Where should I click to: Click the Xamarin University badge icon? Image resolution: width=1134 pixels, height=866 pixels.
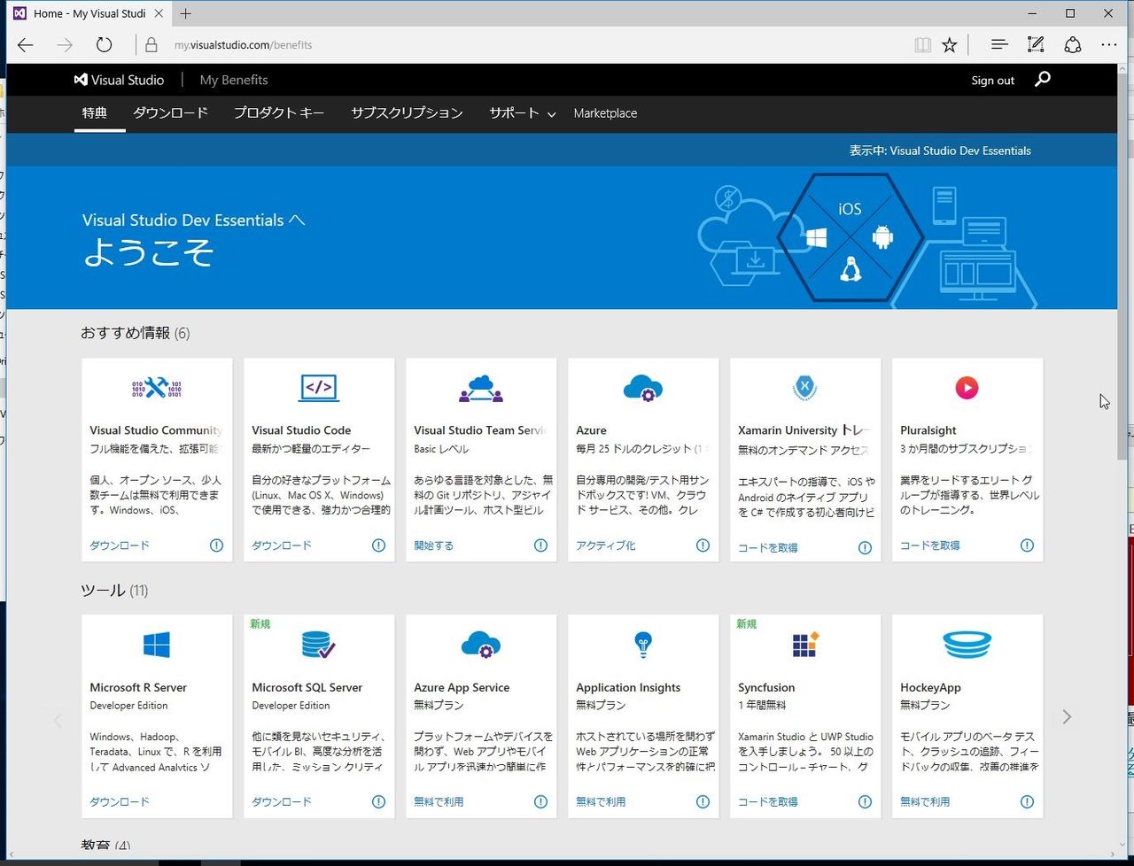pyautogui.click(x=804, y=387)
